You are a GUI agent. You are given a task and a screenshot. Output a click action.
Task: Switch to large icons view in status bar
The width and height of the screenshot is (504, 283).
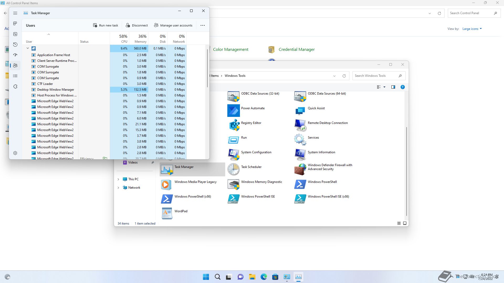pyautogui.click(x=405, y=223)
